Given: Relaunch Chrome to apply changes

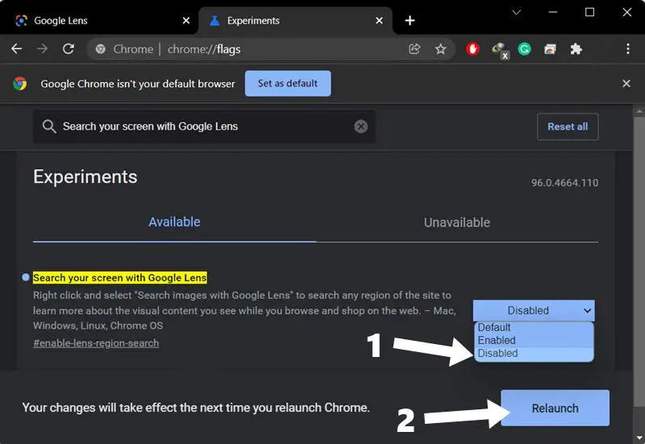Looking at the screenshot, I should coord(555,408).
